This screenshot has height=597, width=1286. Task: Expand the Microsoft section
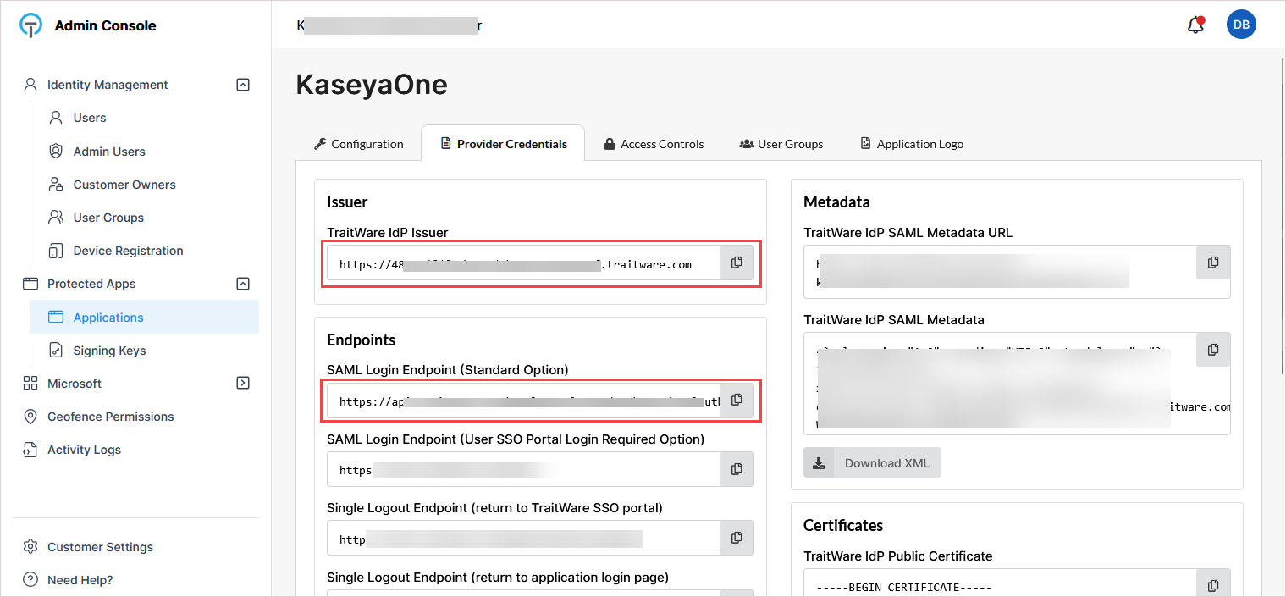point(243,384)
